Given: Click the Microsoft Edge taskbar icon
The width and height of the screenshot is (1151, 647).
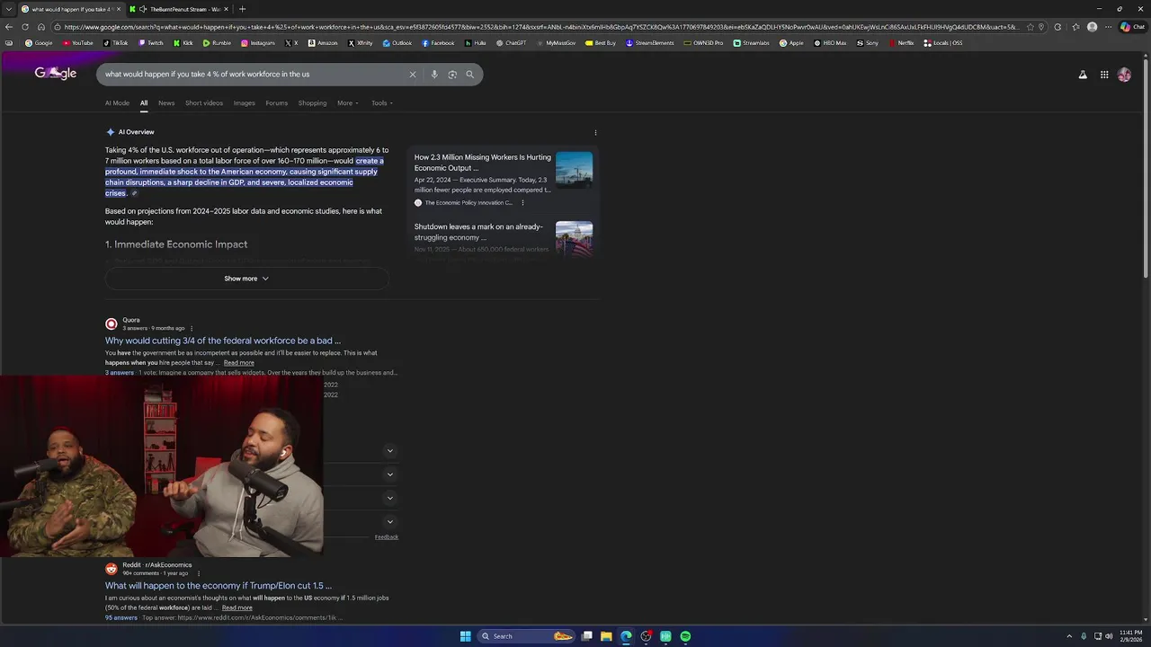Looking at the screenshot, I should [x=626, y=636].
